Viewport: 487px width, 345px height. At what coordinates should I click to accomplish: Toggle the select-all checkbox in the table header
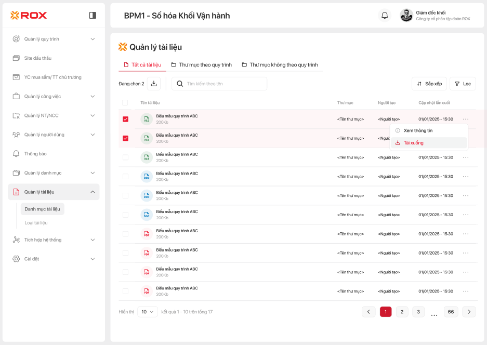point(125,103)
